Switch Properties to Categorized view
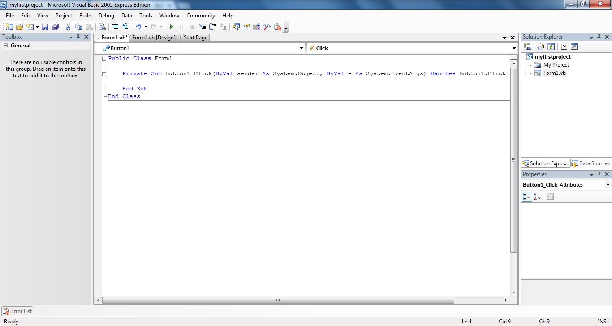 tap(527, 197)
